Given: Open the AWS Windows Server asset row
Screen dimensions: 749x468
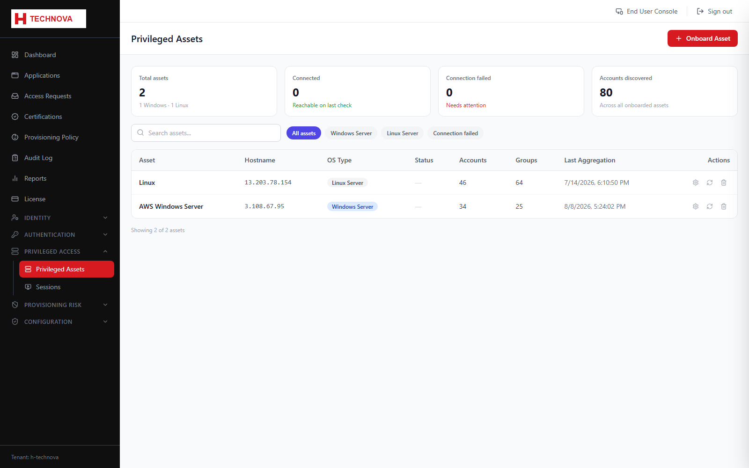Looking at the screenshot, I should pos(434,206).
